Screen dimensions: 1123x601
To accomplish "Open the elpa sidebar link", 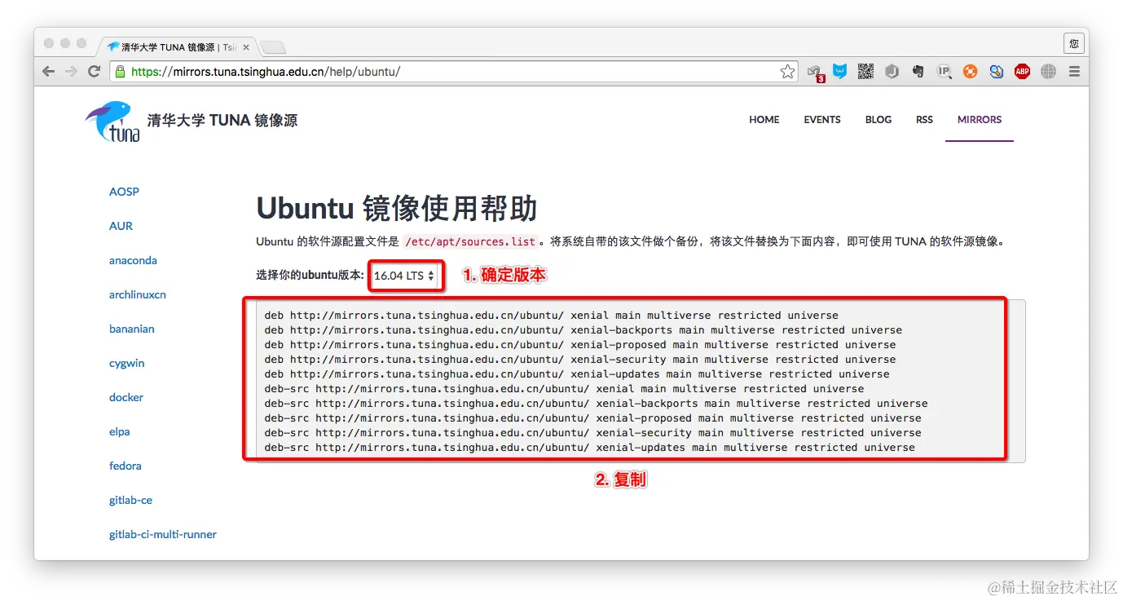I will (120, 431).
